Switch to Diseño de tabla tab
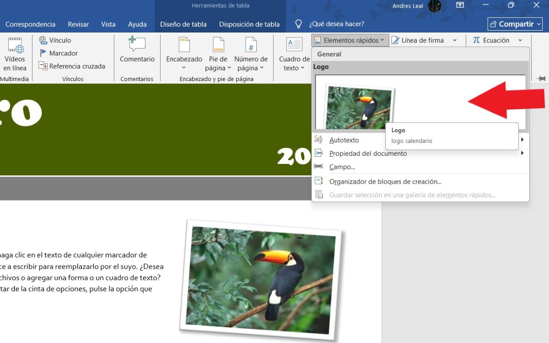 click(x=183, y=24)
